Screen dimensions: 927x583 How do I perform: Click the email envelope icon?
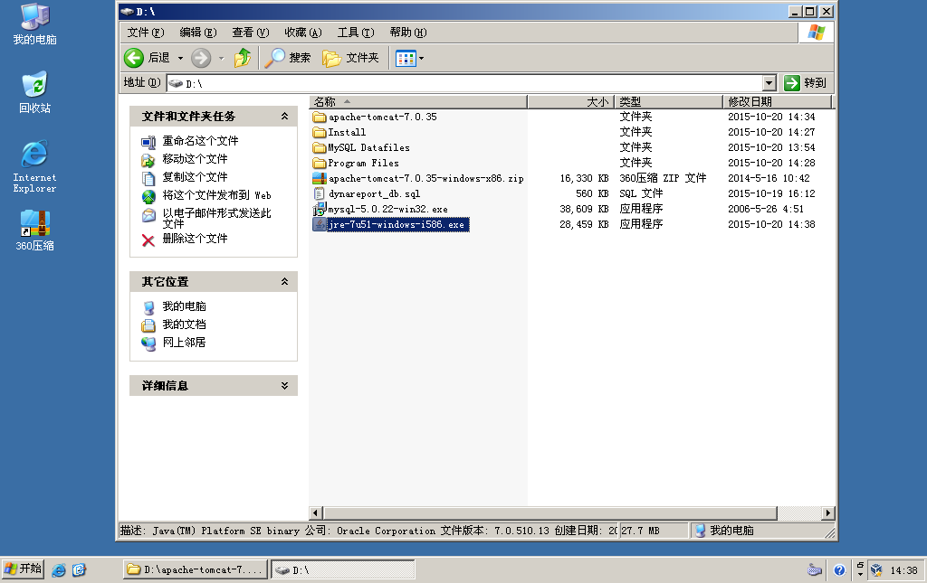[148, 215]
